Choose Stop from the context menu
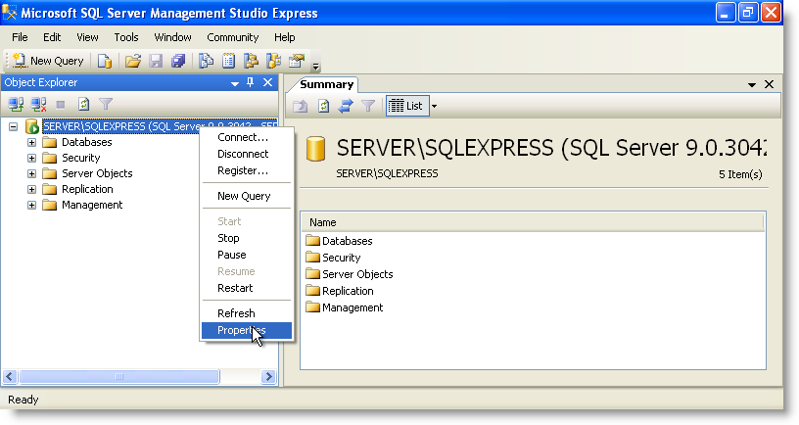The height and width of the screenshot is (425, 799). point(247,238)
